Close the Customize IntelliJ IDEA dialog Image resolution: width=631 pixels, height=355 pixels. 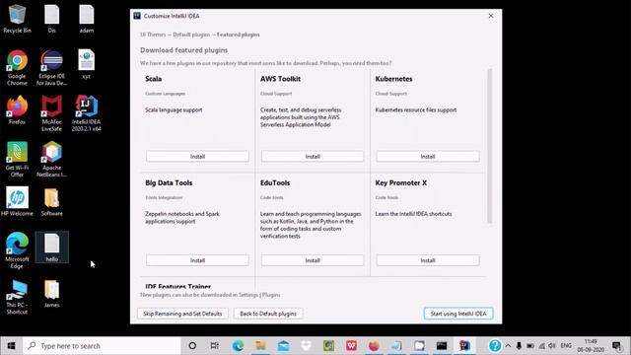(491, 16)
